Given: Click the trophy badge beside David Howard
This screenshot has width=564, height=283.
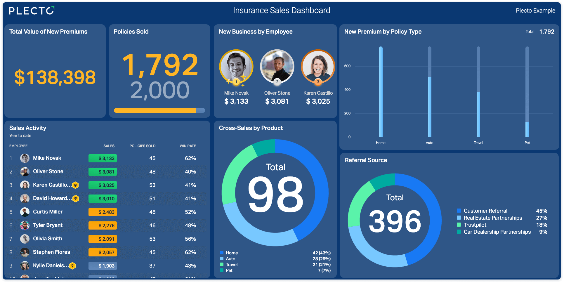Looking at the screenshot, I should click(x=76, y=199).
